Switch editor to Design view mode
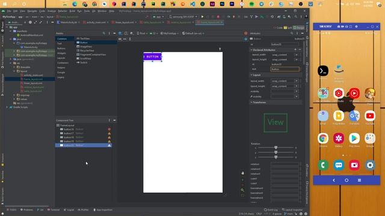385x216 pixels. click(299, 28)
